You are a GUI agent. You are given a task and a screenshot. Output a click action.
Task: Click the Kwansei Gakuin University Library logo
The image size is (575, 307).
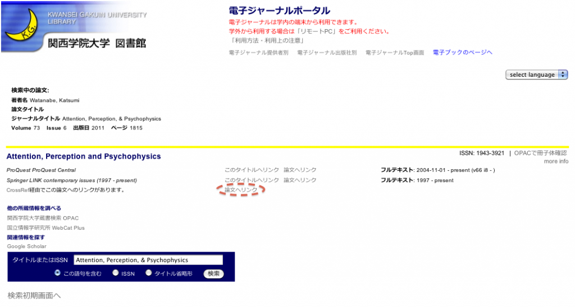click(75, 27)
